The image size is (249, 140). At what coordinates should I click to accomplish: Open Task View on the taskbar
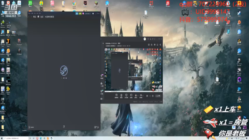pos(33,138)
